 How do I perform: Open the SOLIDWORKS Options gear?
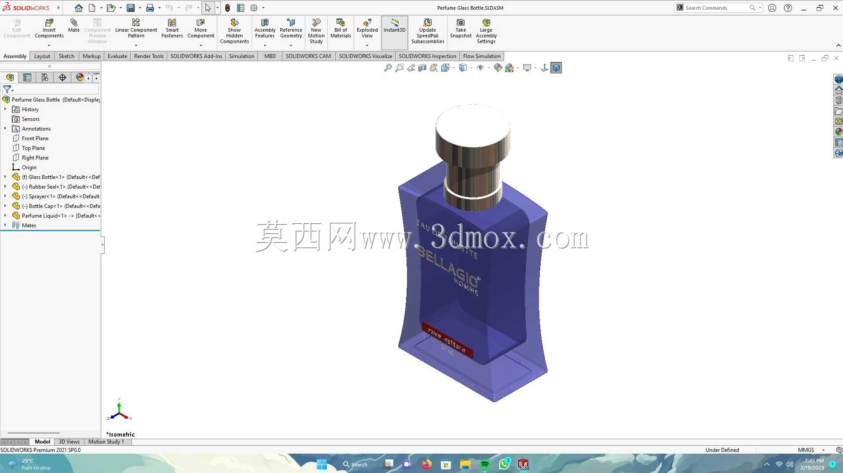254,8
